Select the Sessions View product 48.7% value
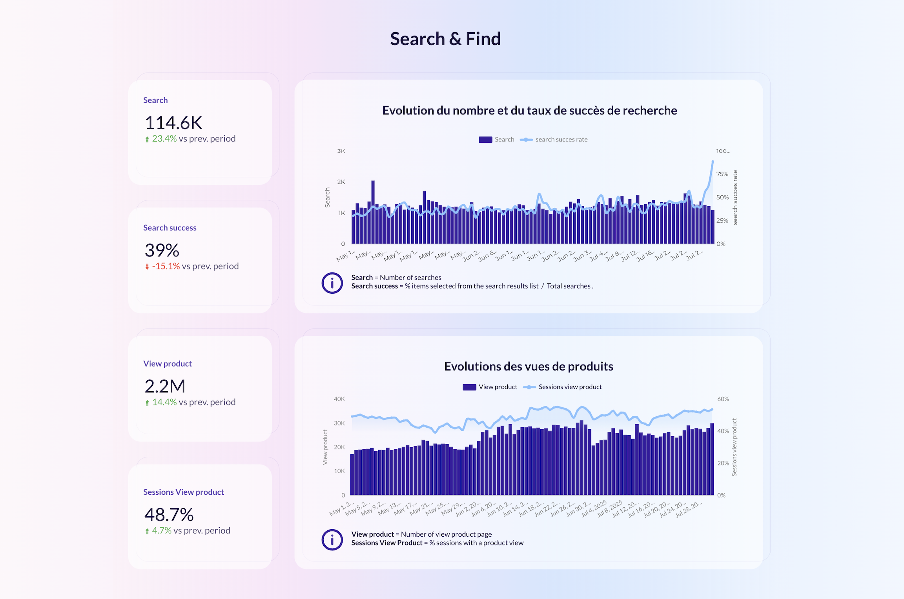This screenshot has width=904, height=599. pyautogui.click(x=169, y=514)
